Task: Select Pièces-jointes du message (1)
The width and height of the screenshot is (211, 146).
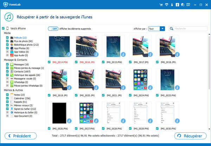Action: click(x=29, y=68)
